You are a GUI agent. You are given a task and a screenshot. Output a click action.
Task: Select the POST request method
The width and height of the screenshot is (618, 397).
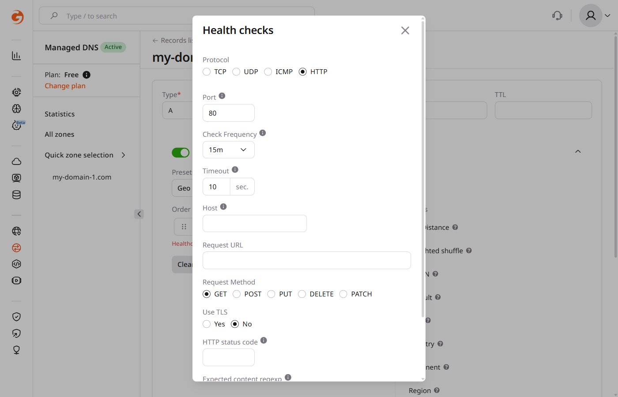(237, 294)
